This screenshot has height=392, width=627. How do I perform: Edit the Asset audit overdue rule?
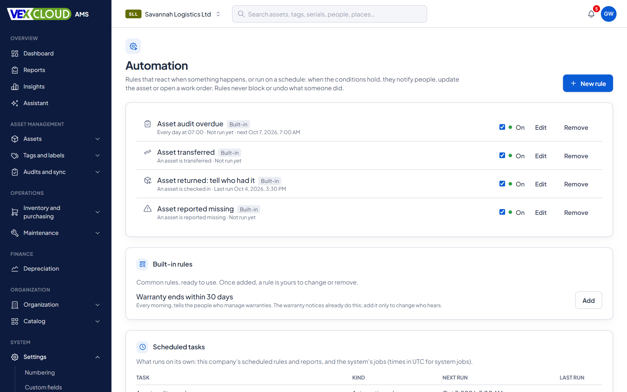[x=541, y=127]
